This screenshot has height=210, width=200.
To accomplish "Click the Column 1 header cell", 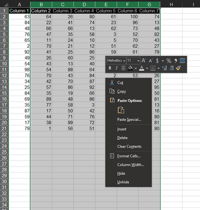I will 19,11.
